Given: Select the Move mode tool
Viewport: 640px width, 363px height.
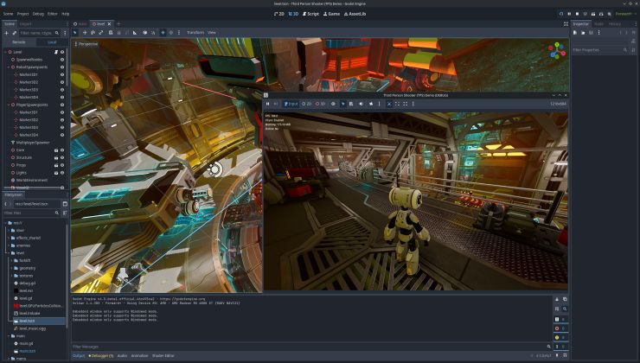Looking at the screenshot, I should [85, 33].
